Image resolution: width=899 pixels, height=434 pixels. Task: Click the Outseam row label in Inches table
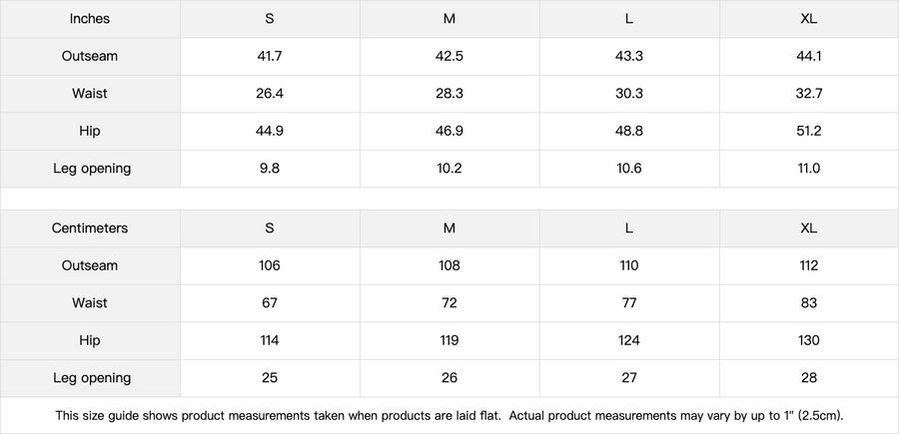(x=90, y=56)
